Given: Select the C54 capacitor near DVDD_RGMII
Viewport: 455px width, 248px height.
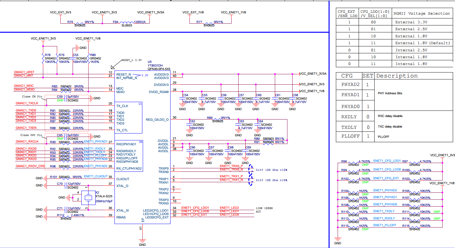Looking at the screenshot, I should (x=183, y=99).
